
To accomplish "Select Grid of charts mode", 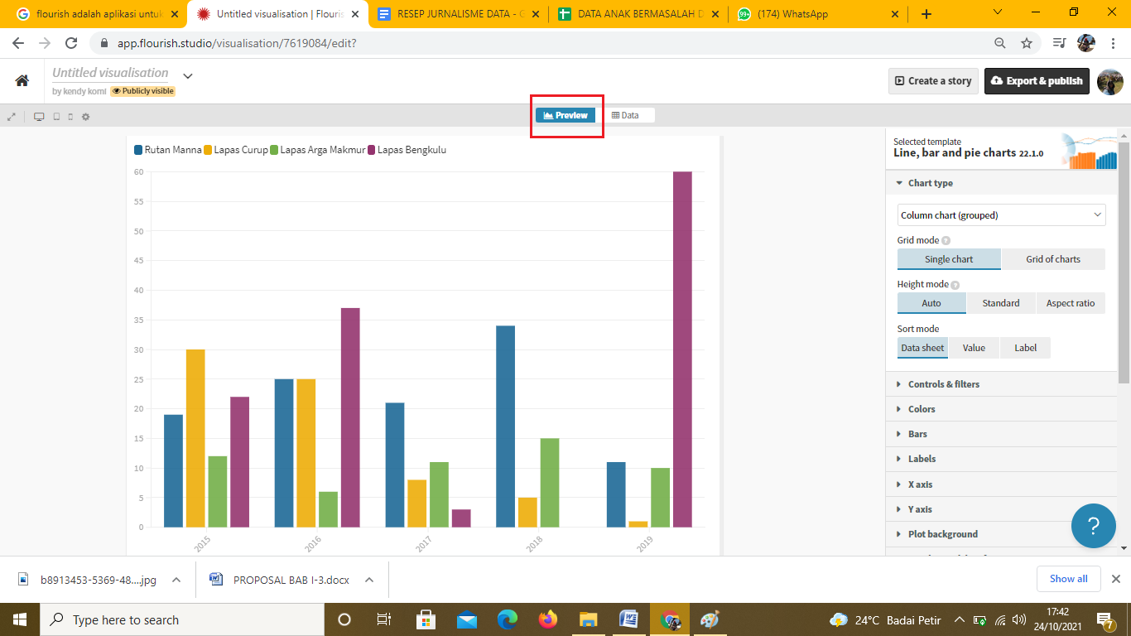I will pyautogui.click(x=1052, y=259).
